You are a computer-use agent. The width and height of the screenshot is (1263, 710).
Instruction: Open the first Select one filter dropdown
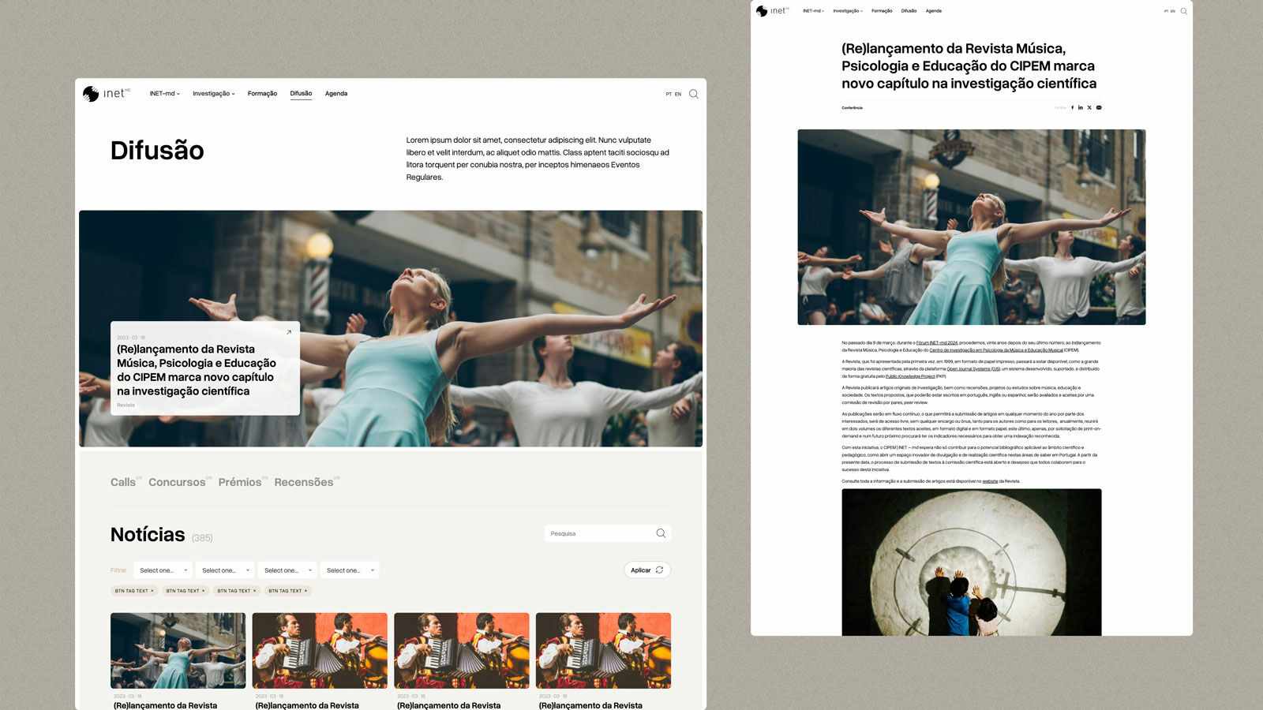(x=163, y=570)
